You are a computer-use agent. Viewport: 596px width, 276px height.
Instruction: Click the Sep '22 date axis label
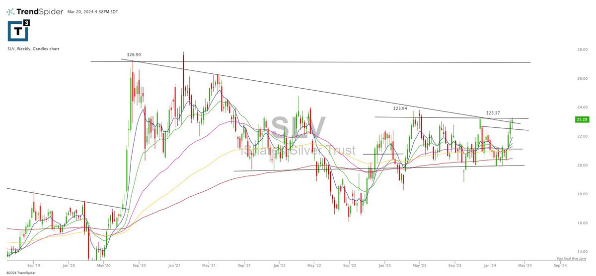(350, 266)
